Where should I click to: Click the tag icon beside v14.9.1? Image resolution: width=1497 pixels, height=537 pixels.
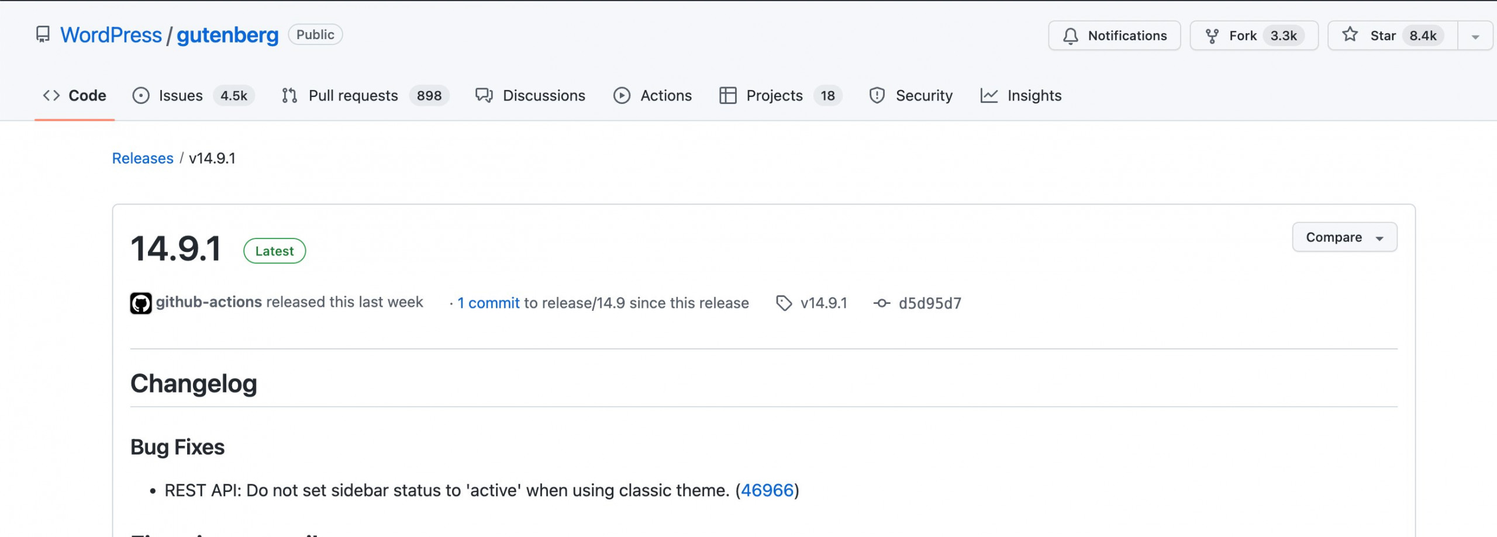784,303
